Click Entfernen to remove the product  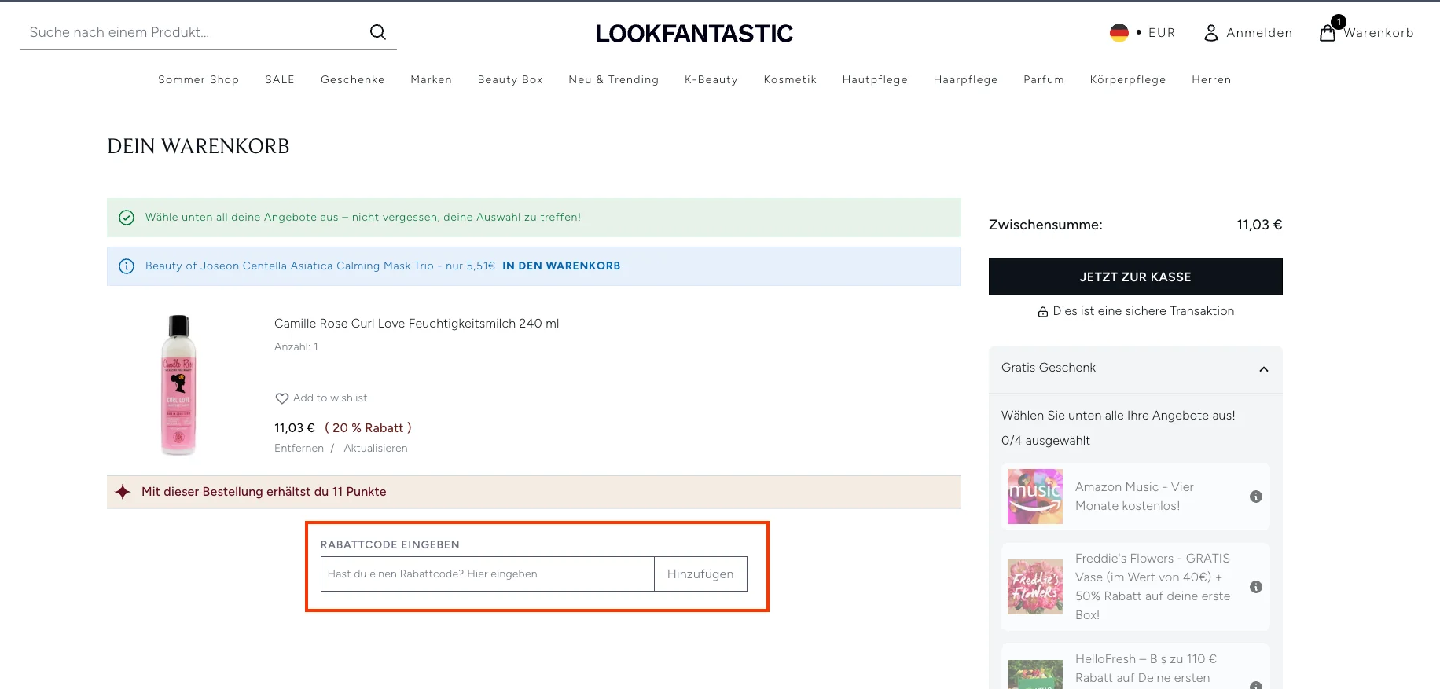[x=299, y=449]
